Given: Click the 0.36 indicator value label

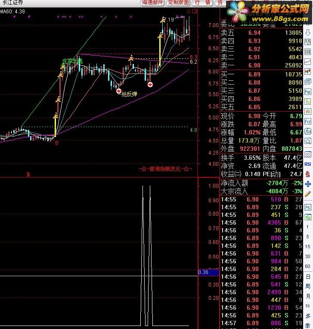Looking at the screenshot, I should click(x=208, y=272).
